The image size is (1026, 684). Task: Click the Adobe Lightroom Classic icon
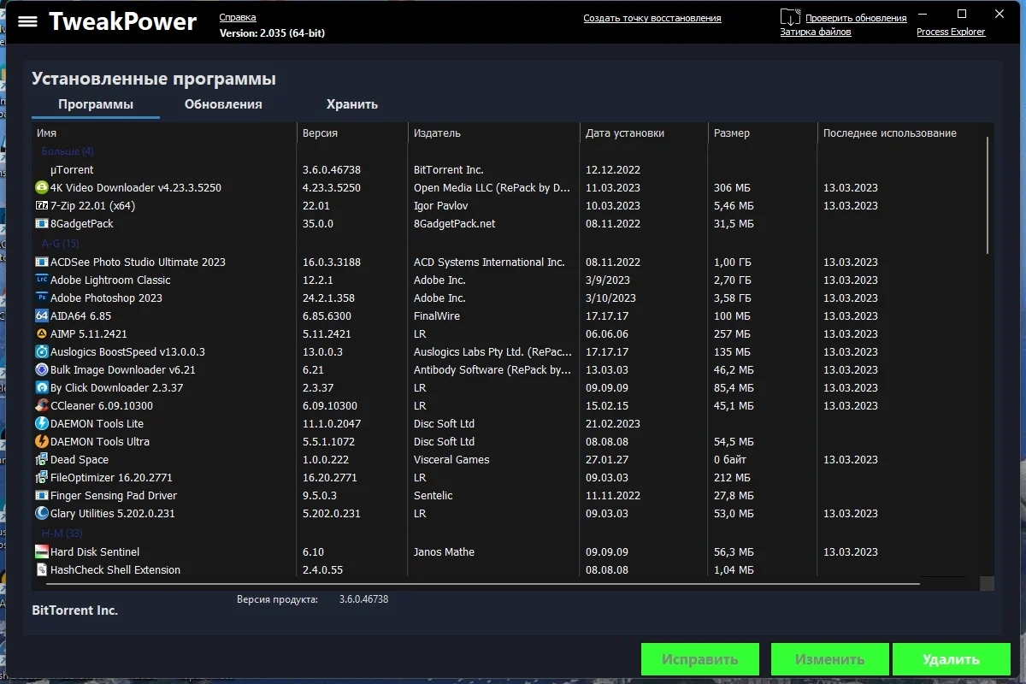click(42, 280)
